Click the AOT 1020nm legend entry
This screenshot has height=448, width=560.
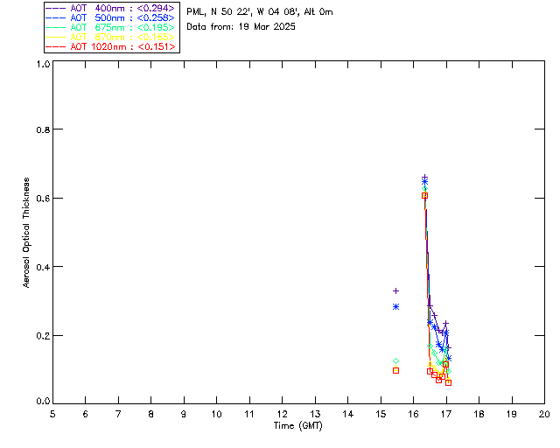pos(110,46)
